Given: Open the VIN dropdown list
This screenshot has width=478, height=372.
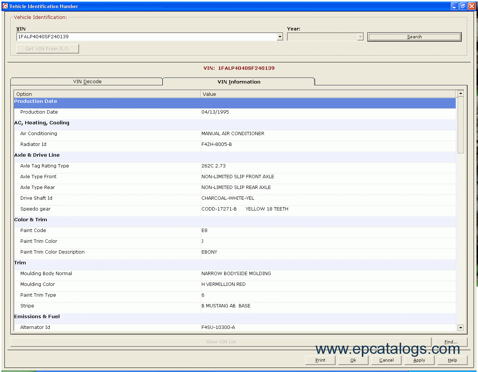Looking at the screenshot, I should point(280,37).
